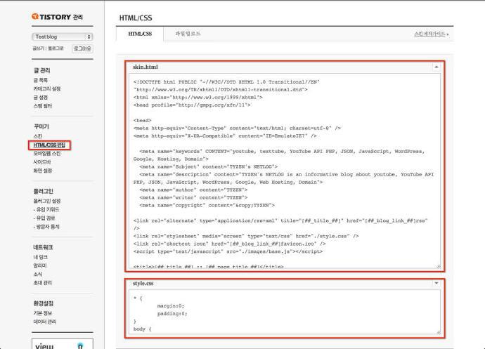Click inside the skin.html code editor

click(285, 171)
